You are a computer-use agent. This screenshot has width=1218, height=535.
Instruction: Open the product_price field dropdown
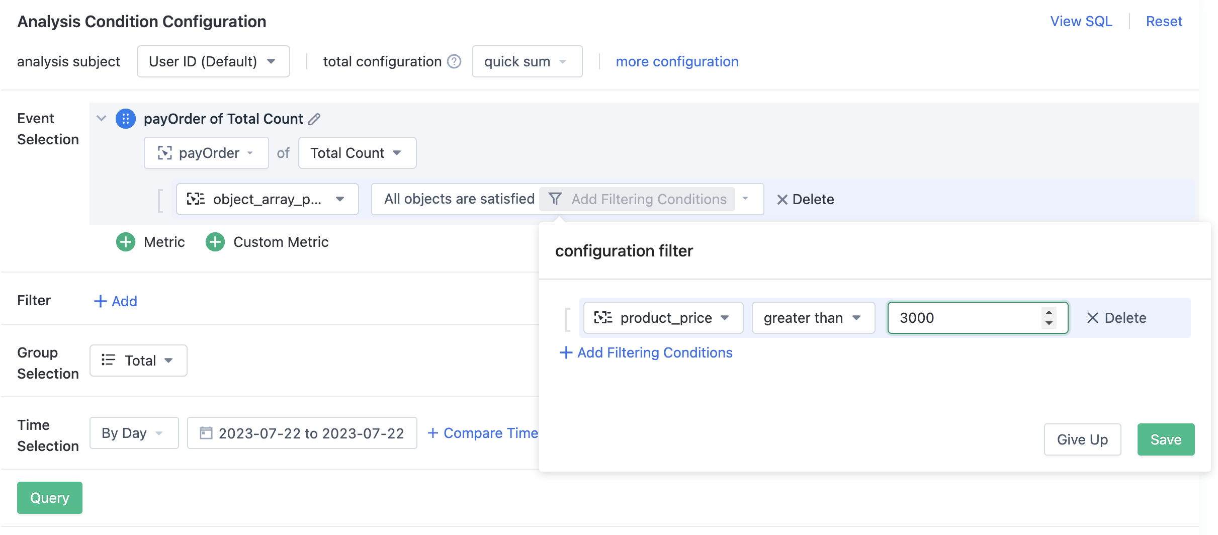[x=663, y=318]
